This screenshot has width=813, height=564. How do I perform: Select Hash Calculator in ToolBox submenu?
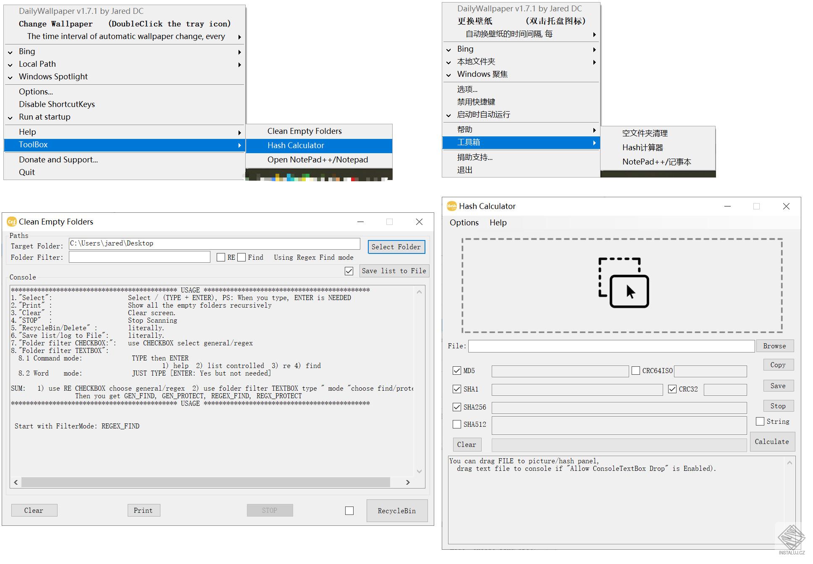click(x=296, y=146)
